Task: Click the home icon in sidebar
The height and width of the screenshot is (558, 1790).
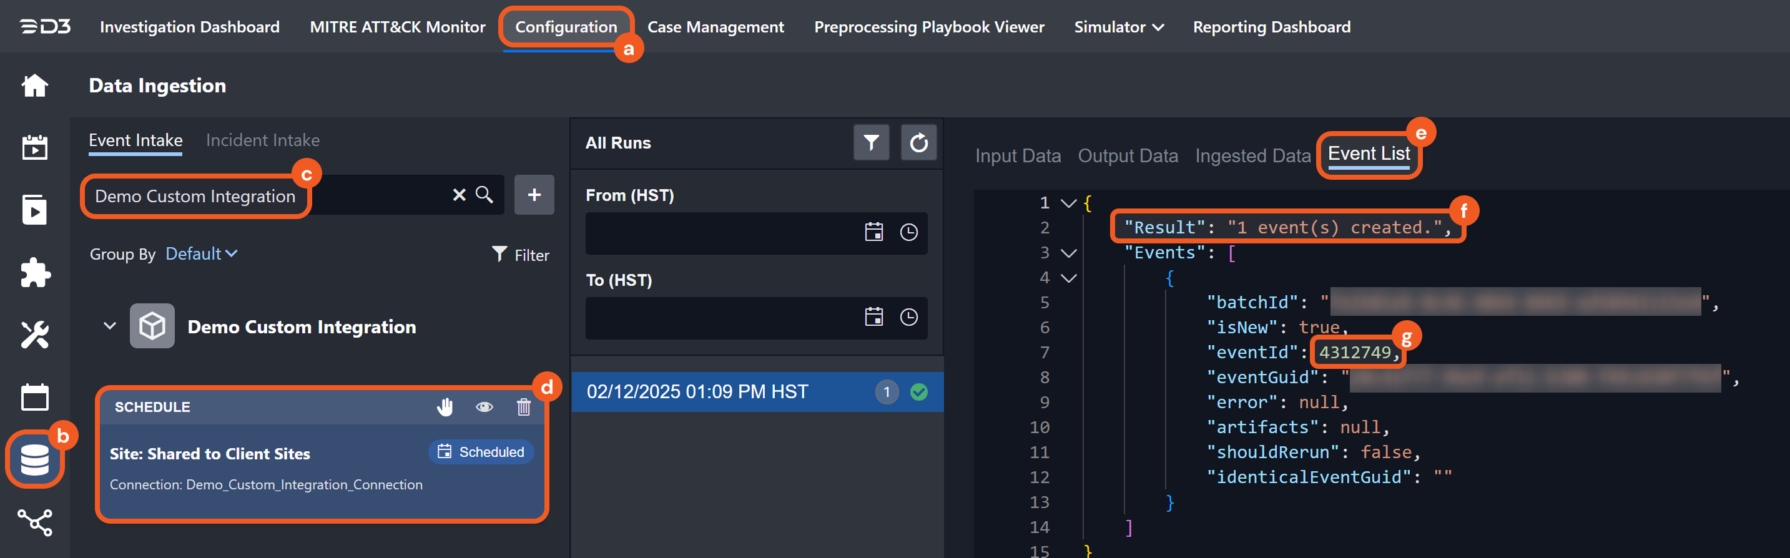Action: coord(34,86)
